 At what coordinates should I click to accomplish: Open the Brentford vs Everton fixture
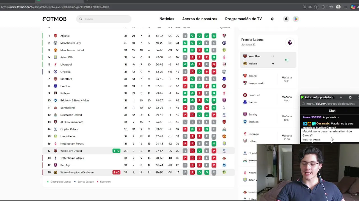[x=268, y=99]
